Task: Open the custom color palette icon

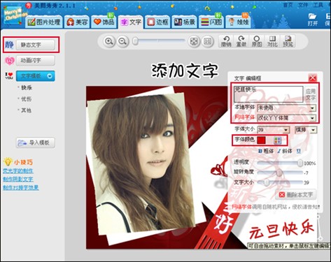Action: coord(277,140)
